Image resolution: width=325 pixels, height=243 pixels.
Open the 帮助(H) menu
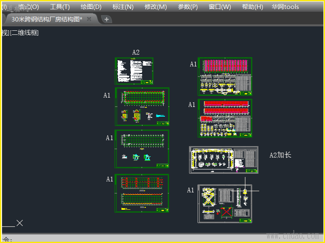[252, 7]
